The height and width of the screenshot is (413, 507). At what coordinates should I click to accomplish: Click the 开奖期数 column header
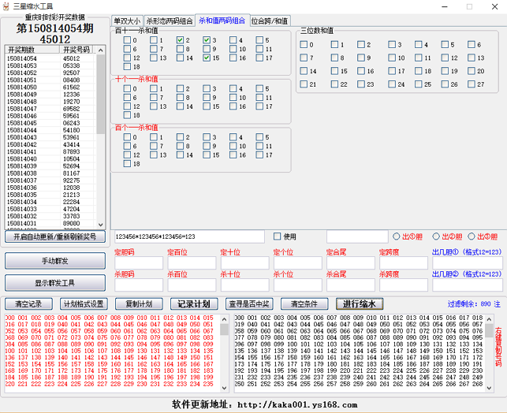pyautogui.click(x=32, y=50)
